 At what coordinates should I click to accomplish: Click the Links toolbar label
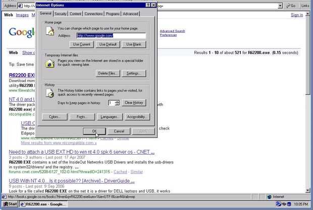pyautogui.click(x=305, y=6)
